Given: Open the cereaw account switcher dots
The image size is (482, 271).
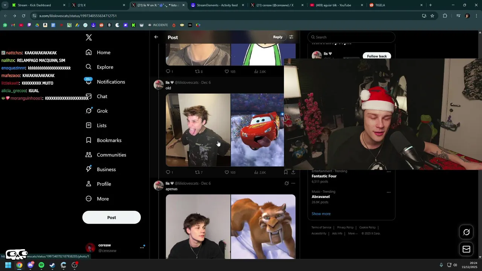Looking at the screenshot, I should pos(142,248).
